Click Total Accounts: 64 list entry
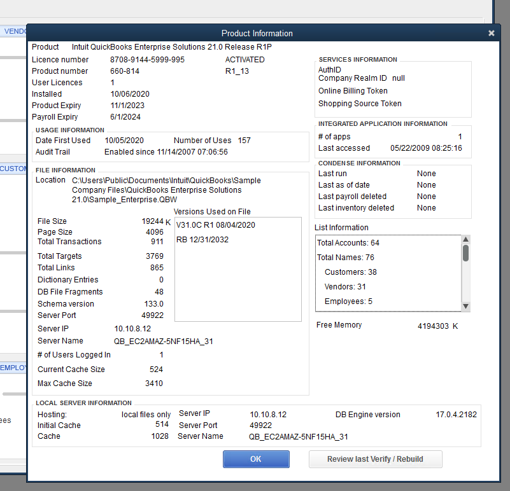This screenshot has height=491, width=510. [348, 243]
